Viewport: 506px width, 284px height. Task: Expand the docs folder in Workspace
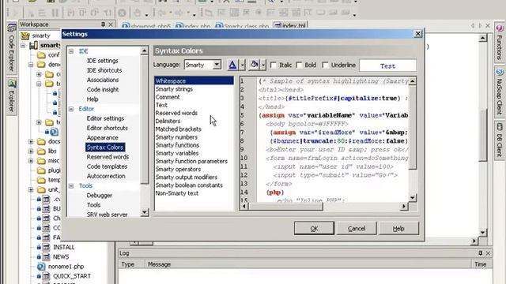[31, 142]
